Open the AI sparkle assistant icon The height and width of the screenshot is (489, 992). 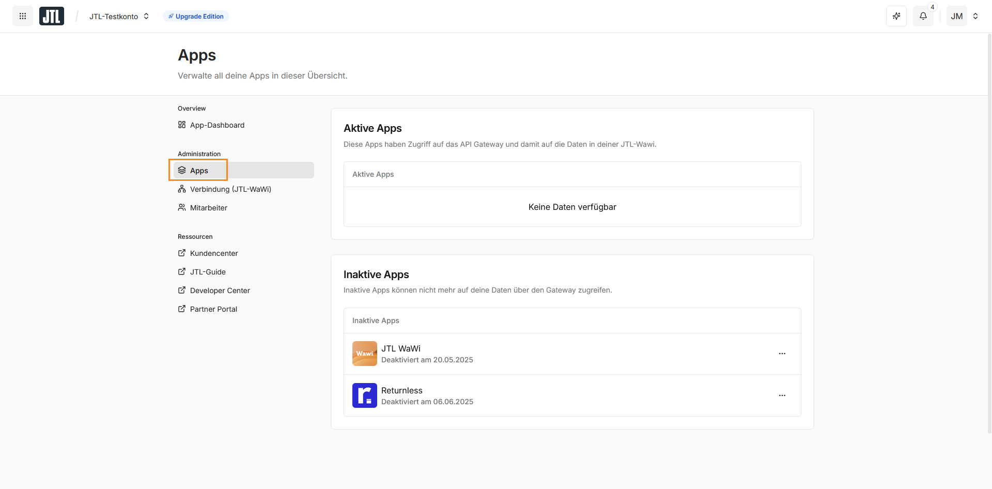tap(896, 16)
